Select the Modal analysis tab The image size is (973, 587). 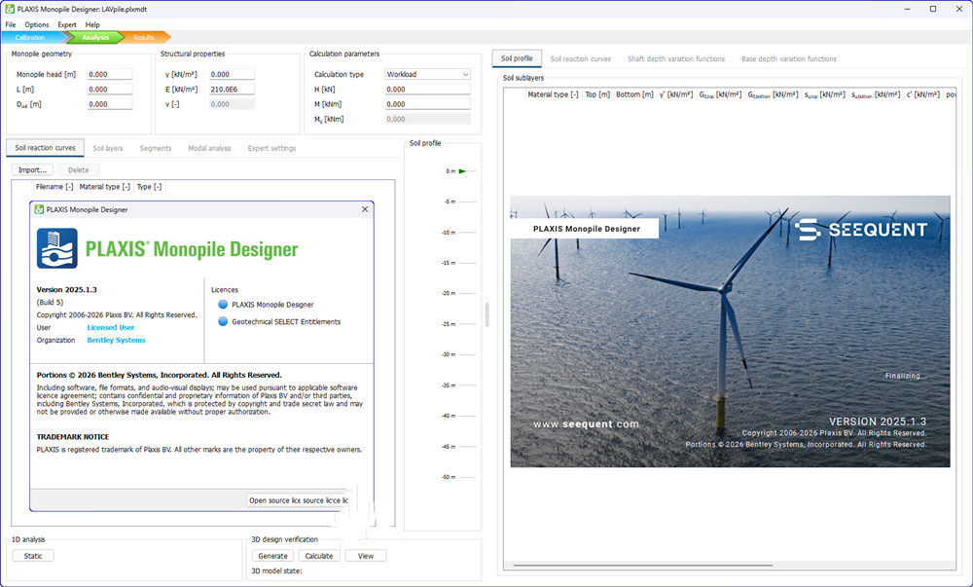(x=209, y=148)
